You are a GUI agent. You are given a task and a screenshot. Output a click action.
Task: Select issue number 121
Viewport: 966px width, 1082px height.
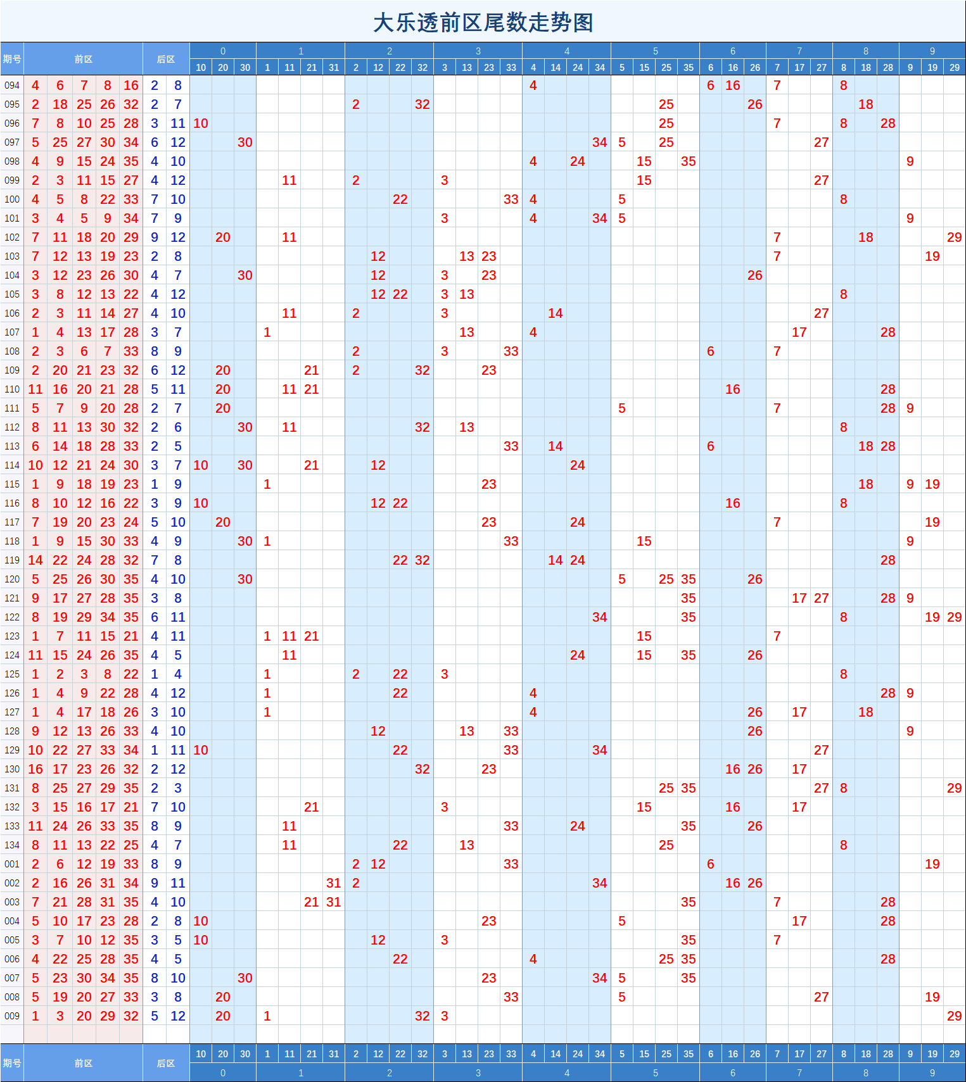[12, 598]
